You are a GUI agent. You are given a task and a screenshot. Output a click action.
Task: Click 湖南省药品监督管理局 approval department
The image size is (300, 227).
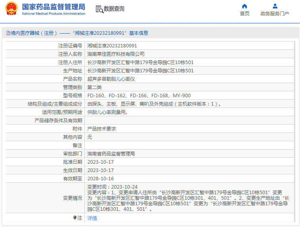[111, 154]
